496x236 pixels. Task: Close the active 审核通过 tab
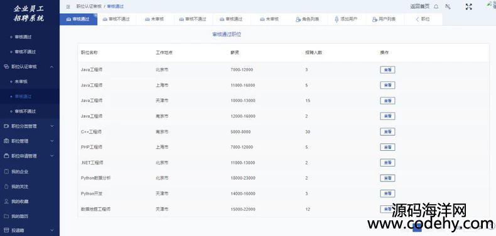click(95, 15)
